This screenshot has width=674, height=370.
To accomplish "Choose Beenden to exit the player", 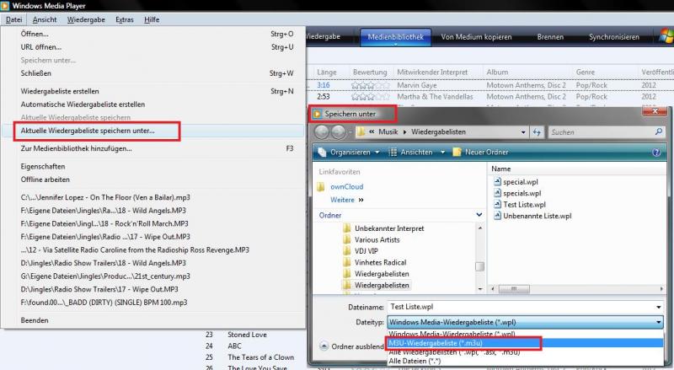I will pyautogui.click(x=153, y=320).
